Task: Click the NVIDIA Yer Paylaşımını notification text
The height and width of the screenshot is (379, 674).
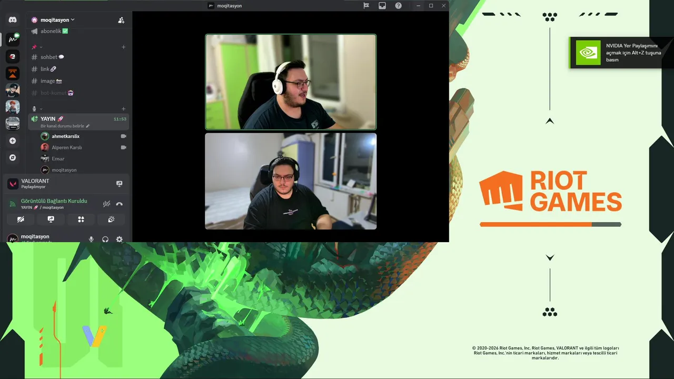Action: [x=633, y=53]
